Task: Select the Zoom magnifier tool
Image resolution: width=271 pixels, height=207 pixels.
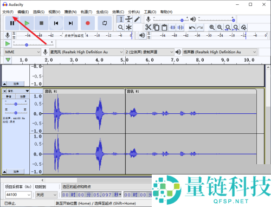Action: [121, 28]
